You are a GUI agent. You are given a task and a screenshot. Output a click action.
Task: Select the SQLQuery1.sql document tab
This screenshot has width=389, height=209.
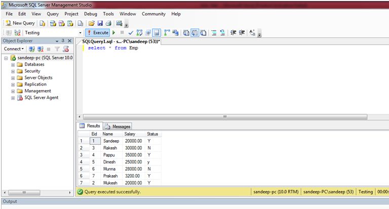121,41
